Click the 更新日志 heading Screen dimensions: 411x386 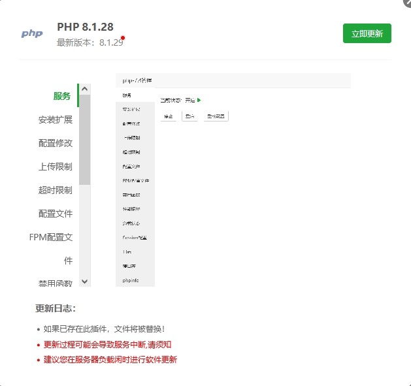[56, 308]
